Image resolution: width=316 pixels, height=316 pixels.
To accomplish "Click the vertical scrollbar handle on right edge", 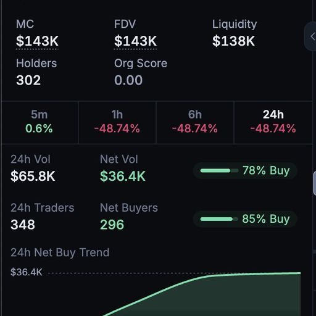I will 314,183.
